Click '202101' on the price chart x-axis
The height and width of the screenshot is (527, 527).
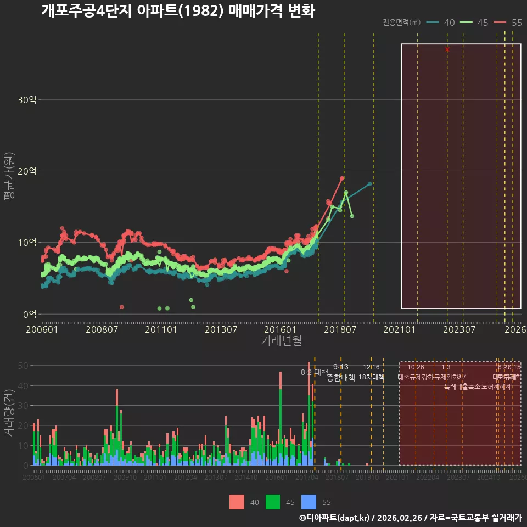click(399, 329)
